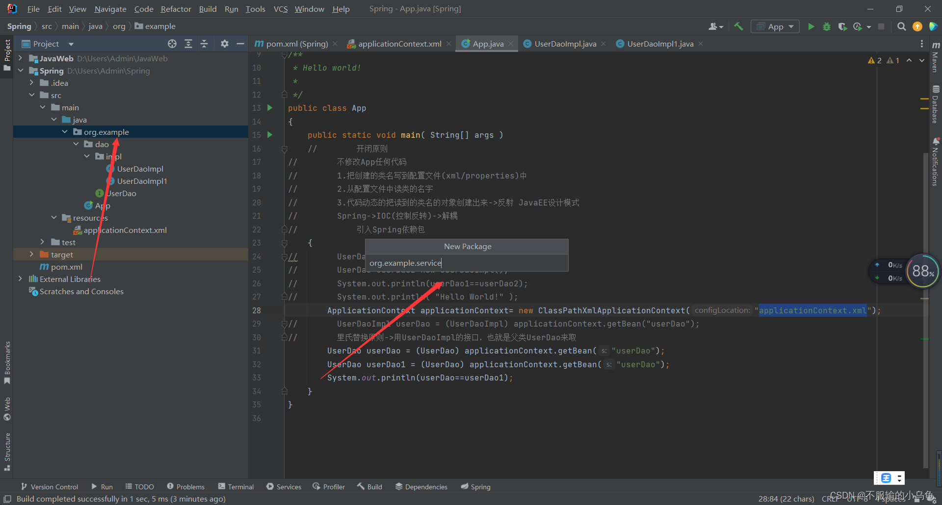Select UserDaoImpl1 in the project tree

142,181
